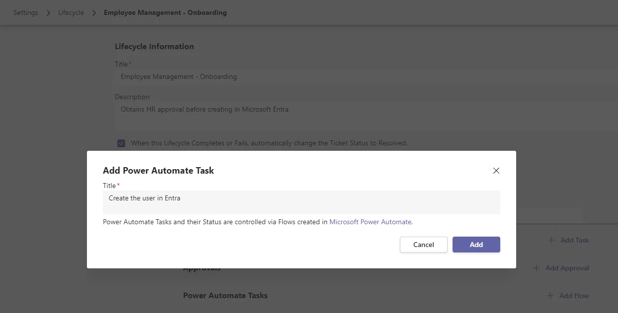Screen dimensions: 618x313
Task: Click Add Task in background page
Action: (568, 240)
